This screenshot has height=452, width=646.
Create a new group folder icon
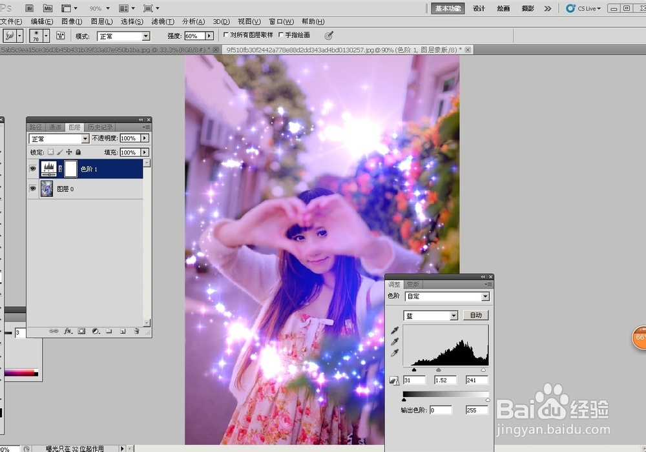[x=109, y=331]
